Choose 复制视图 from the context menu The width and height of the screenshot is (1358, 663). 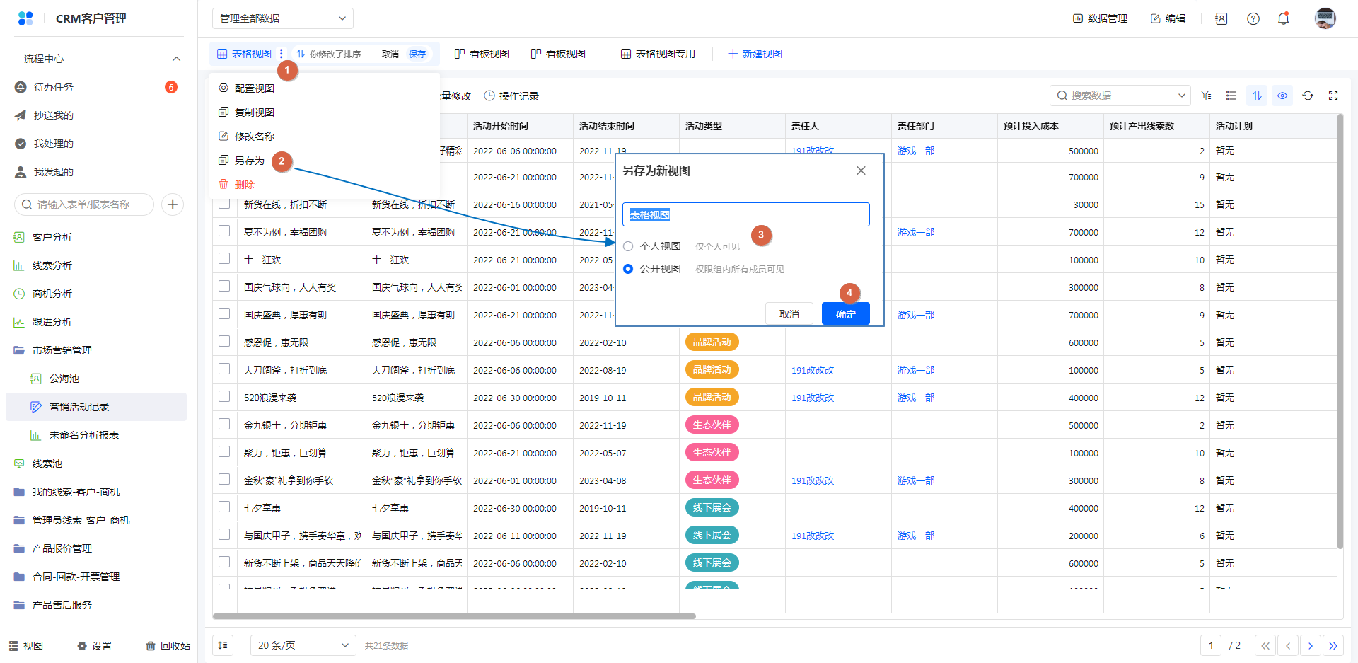tap(254, 113)
